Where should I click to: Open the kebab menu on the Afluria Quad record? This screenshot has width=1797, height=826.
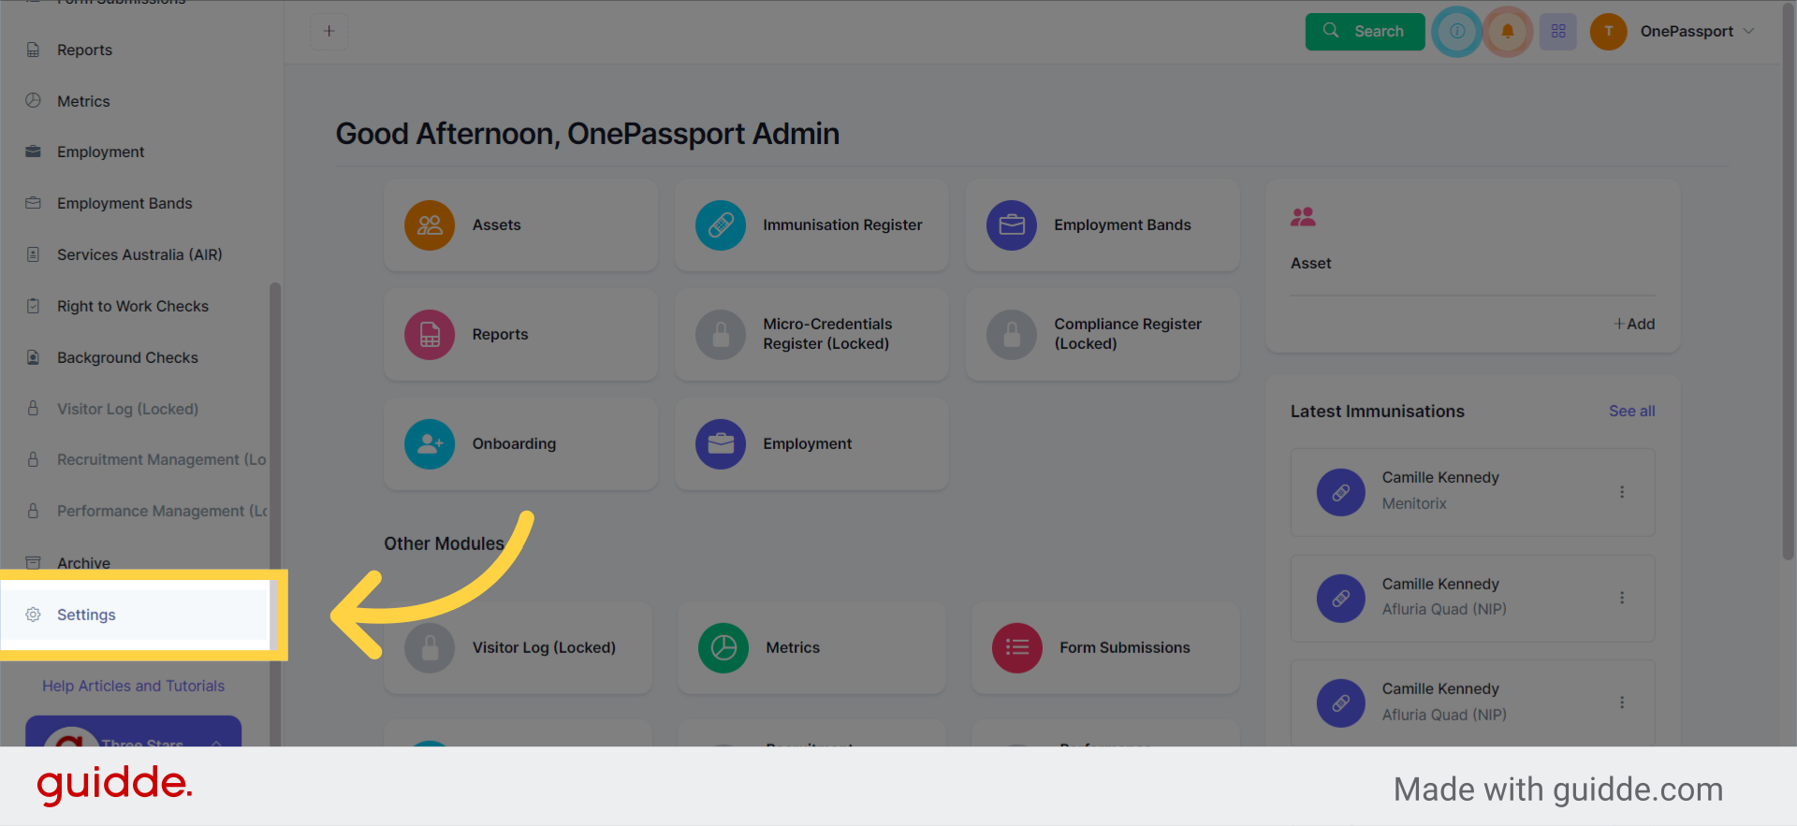pyautogui.click(x=1623, y=599)
